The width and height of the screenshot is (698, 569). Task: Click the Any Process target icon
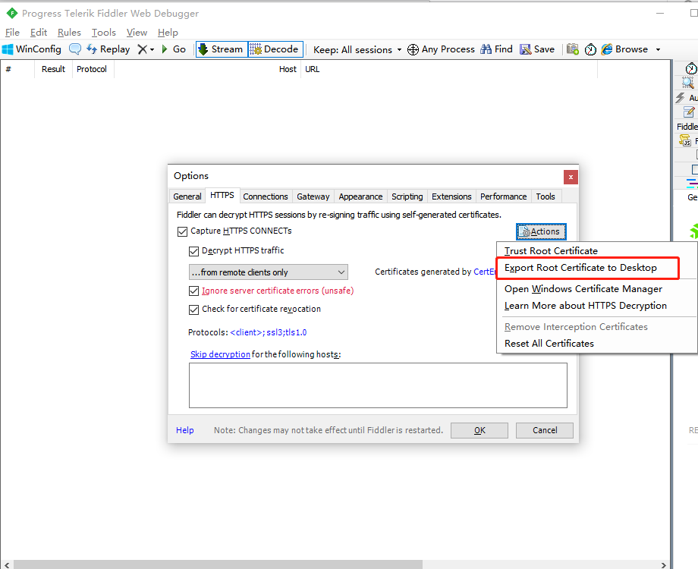coord(413,49)
